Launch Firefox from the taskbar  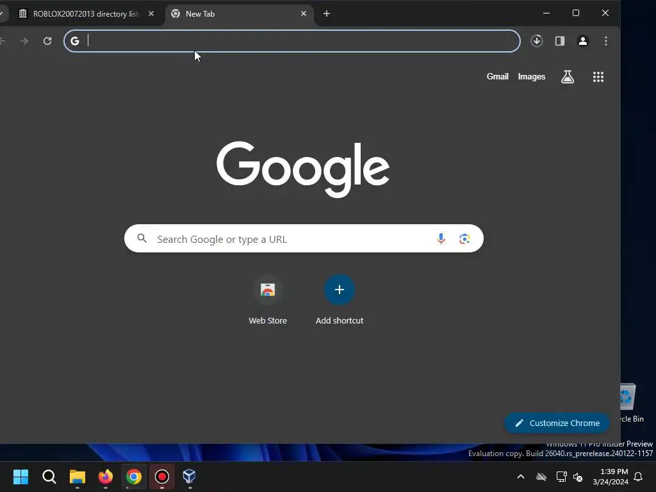(106, 477)
